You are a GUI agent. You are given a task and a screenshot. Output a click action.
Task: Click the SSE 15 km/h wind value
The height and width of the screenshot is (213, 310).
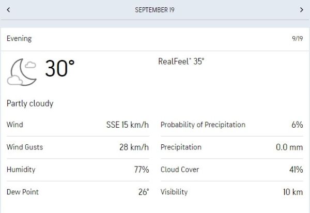(127, 125)
